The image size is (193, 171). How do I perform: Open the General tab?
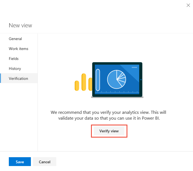pos(19,39)
